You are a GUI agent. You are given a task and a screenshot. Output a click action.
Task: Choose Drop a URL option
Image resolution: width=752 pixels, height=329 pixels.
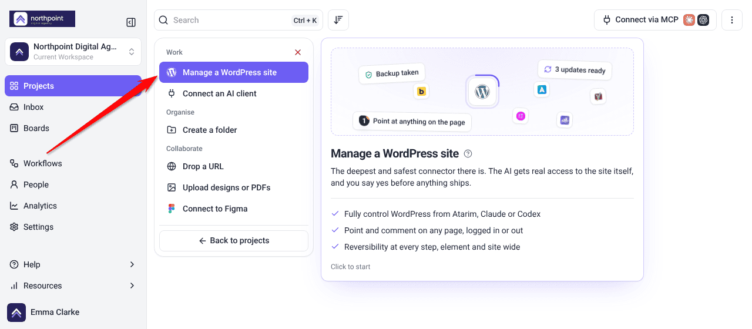[234, 166]
